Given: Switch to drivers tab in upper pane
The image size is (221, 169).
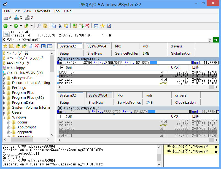Looking at the screenshot, I should point(176,46).
